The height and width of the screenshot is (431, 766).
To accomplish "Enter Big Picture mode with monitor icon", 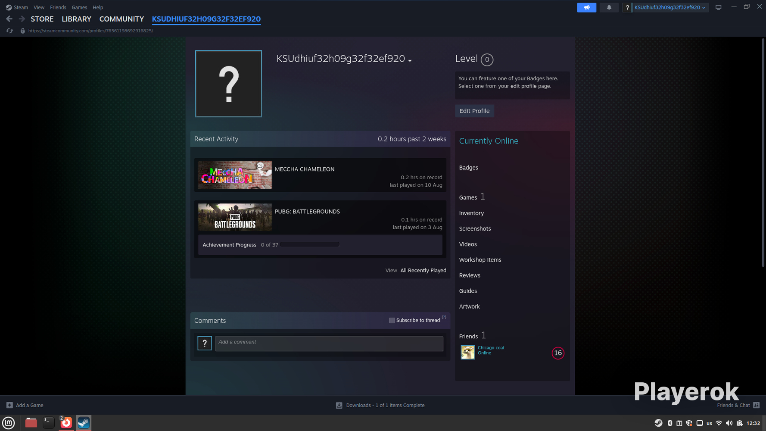I will click(x=718, y=7).
